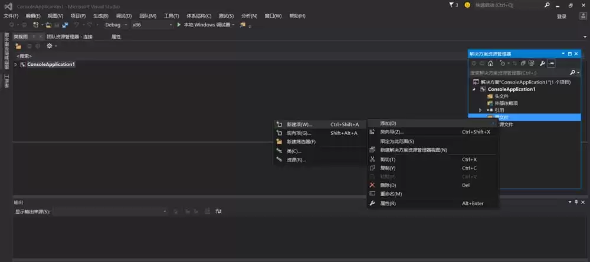Open Class View settings gear icon
The width and height of the screenshot is (590, 262).
(x=49, y=46)
